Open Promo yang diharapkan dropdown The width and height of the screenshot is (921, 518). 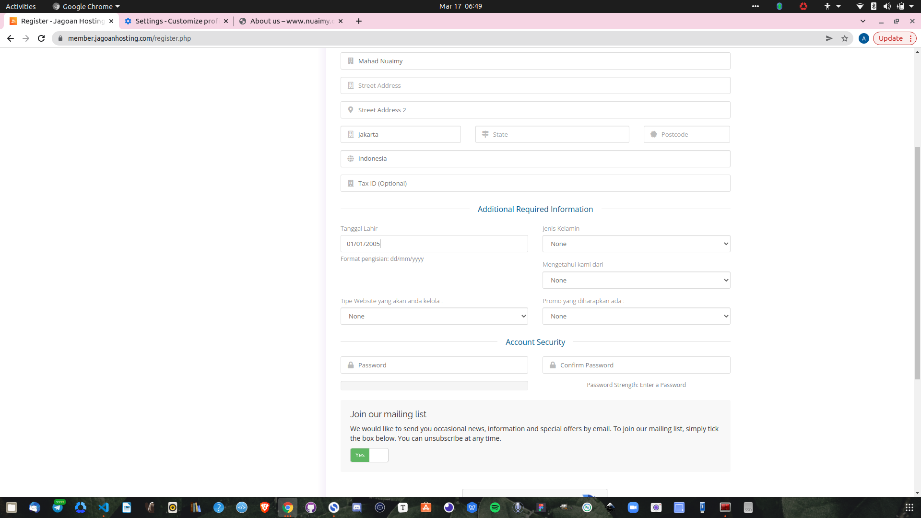[x=636, y=316]
